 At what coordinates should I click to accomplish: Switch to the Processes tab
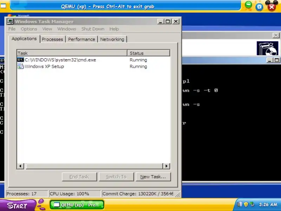[52, 39]
